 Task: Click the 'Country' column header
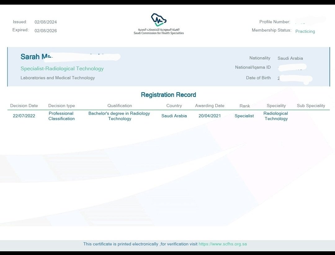pos(174,106)
